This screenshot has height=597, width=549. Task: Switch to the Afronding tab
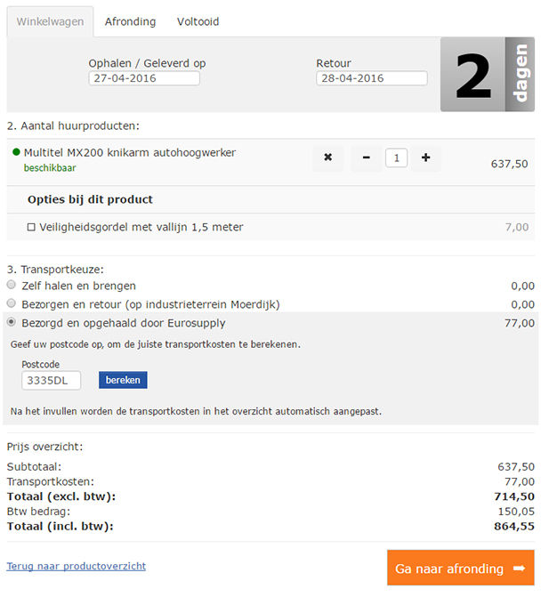(130, 21)
